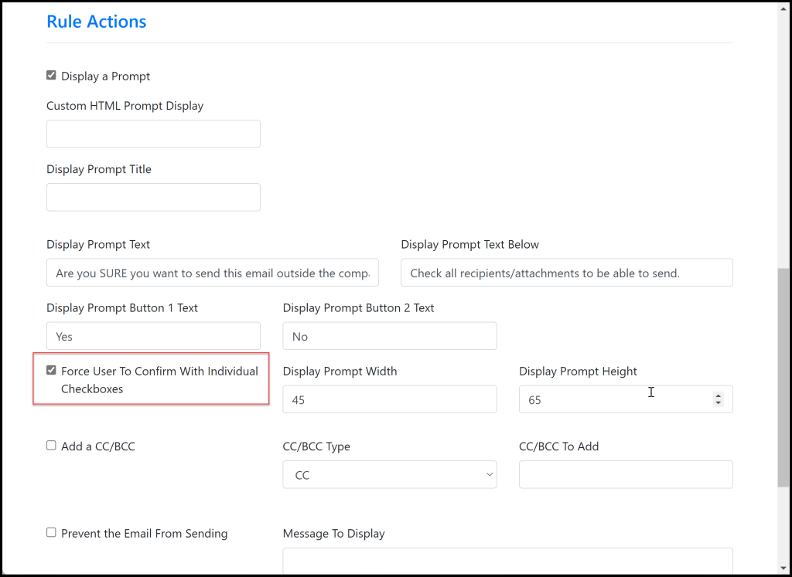792x577 pixels.
Task: Click the field containing the text No
Action: 389,336
